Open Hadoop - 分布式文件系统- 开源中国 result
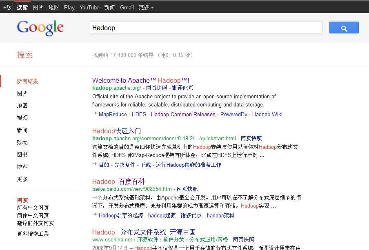 pyautogui.click(x=144, y=232)
